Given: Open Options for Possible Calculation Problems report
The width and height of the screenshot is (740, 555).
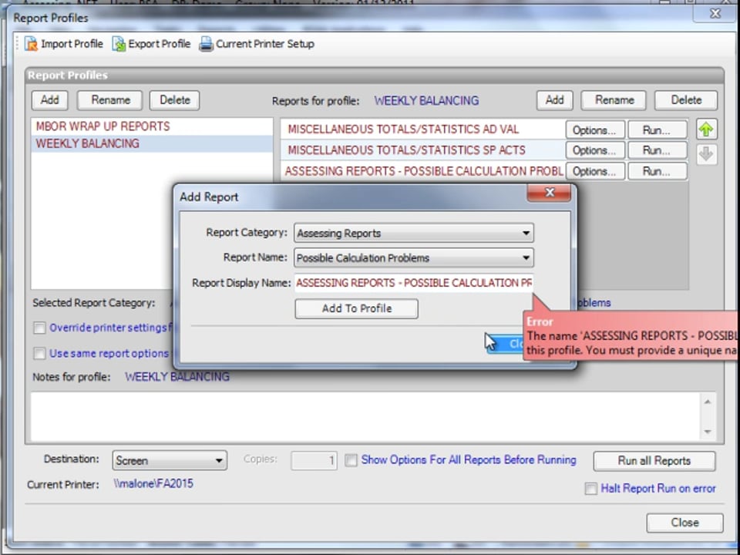Looking at the screenshot, I should [594, 171].
